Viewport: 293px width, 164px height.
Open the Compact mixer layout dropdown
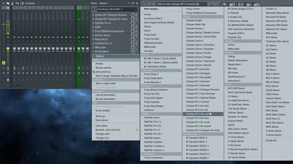click(32, 3)
